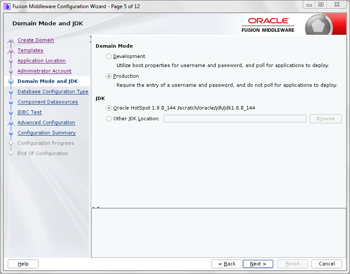This screenshot has height=274, width=350.
Task: Click the JDK section heading
Action: click(100, 98)
